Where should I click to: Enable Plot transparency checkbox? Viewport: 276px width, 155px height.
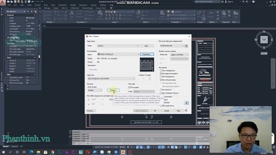[161, 77]
